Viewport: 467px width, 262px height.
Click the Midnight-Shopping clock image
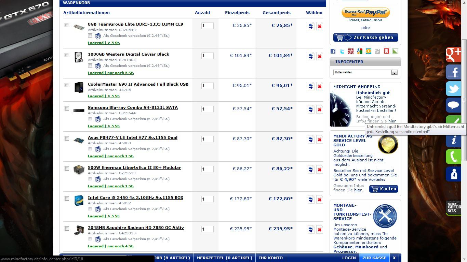[x=341, y=109]
